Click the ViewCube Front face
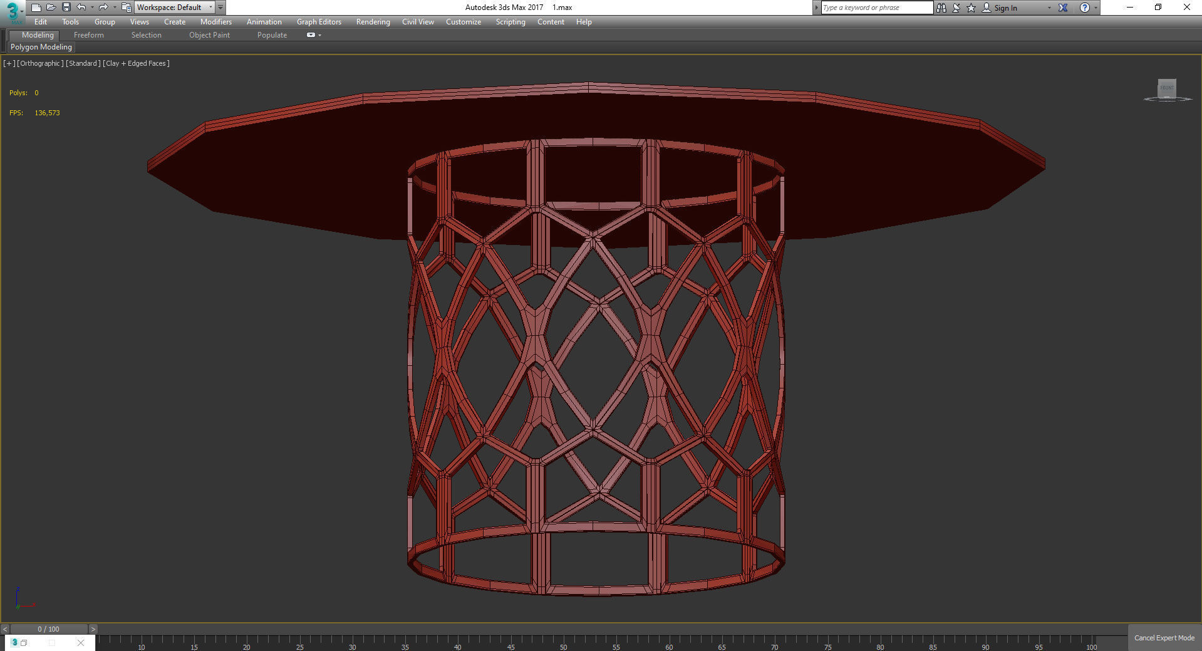1202x651 pixels. [1167, 88]
